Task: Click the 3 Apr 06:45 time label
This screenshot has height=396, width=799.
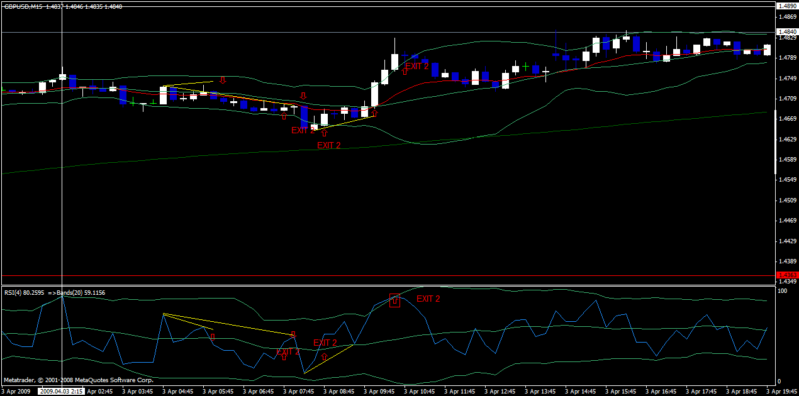Action: coord(257,391)
